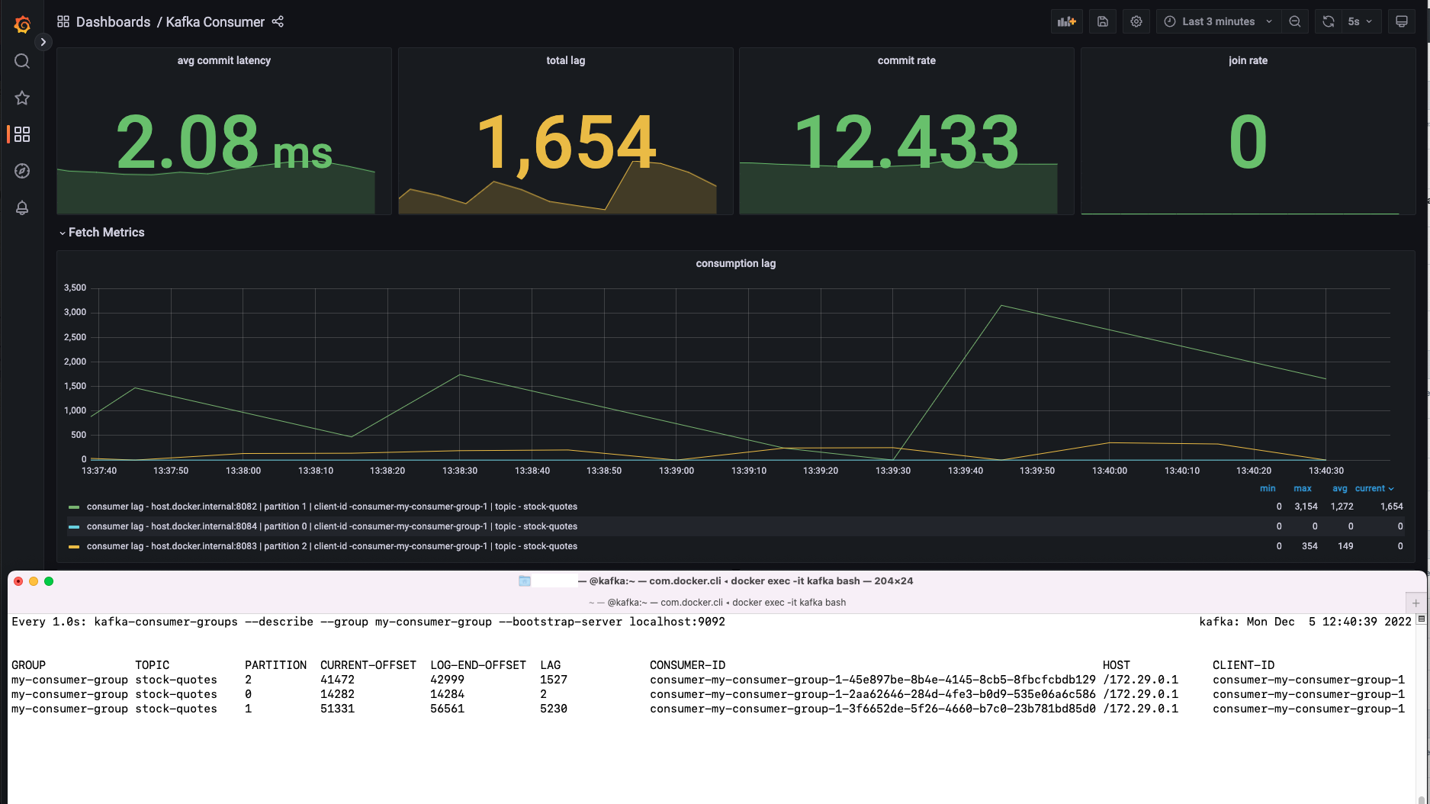Refresh the dashboard with the refresh icon
This screenshot has height=804, width=1430.
(1328, 21)
